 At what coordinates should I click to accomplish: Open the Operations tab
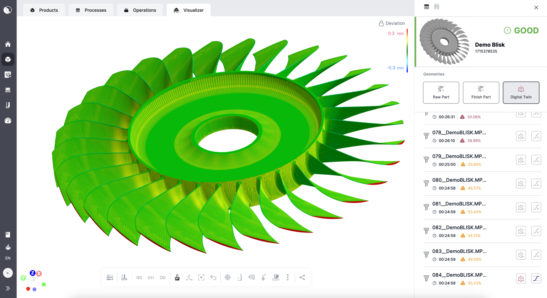(140, 10)
